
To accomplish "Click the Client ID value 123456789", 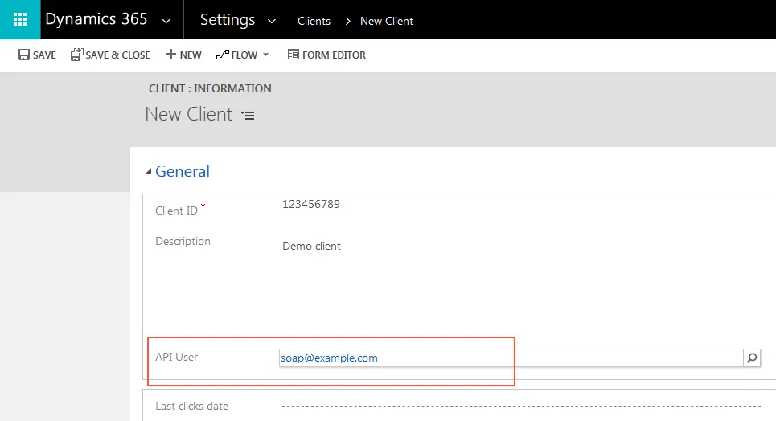I will tap(310, 204).
